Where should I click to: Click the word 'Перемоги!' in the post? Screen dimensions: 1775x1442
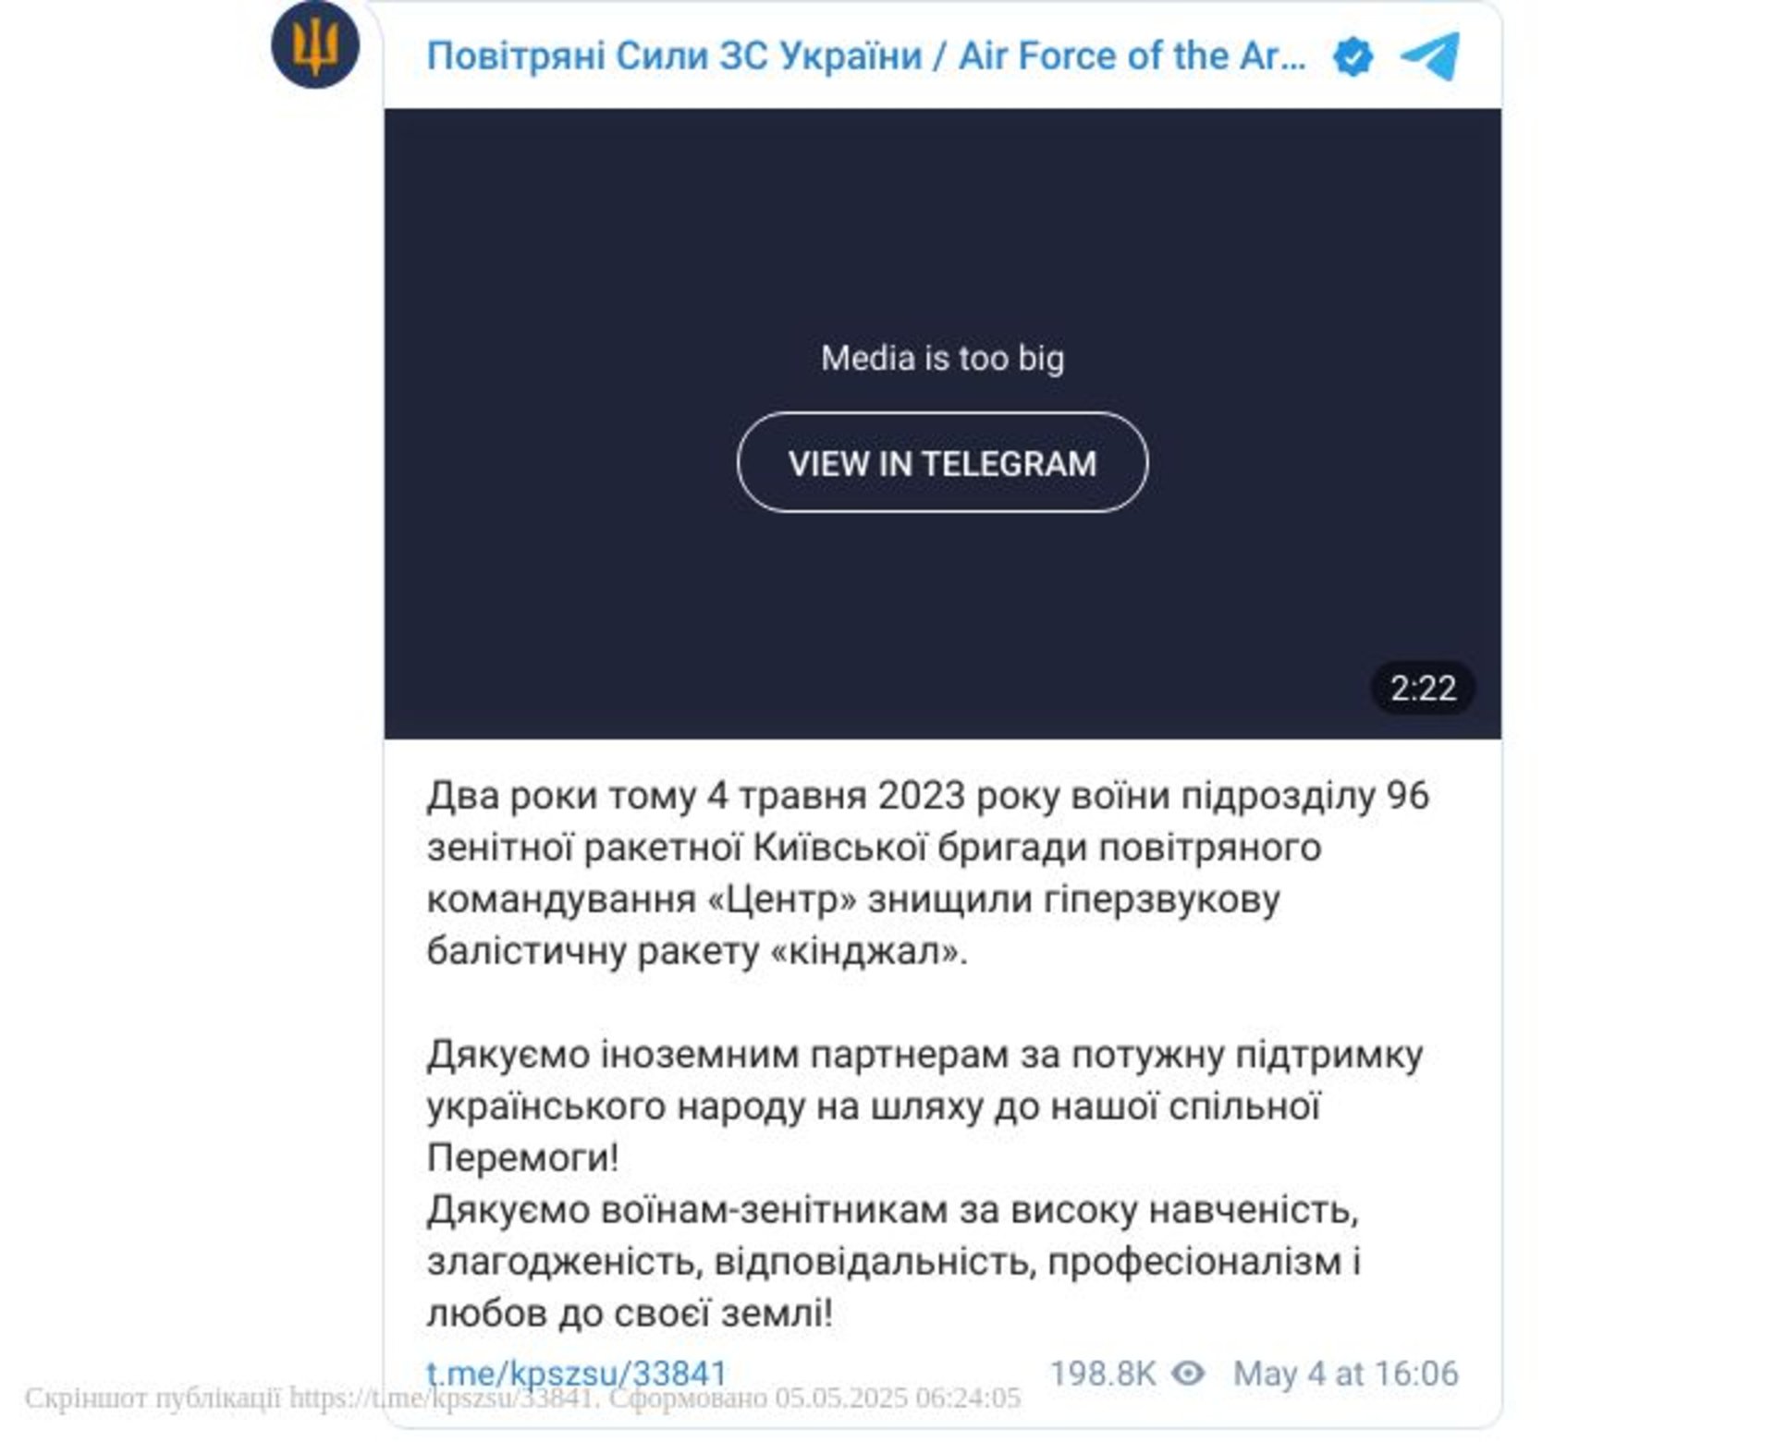pos(522,1158)
